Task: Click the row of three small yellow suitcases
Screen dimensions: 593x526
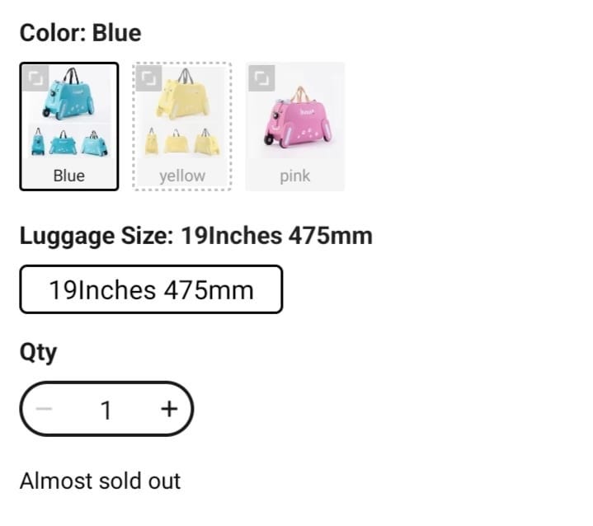Action: (x=182, y=143)
